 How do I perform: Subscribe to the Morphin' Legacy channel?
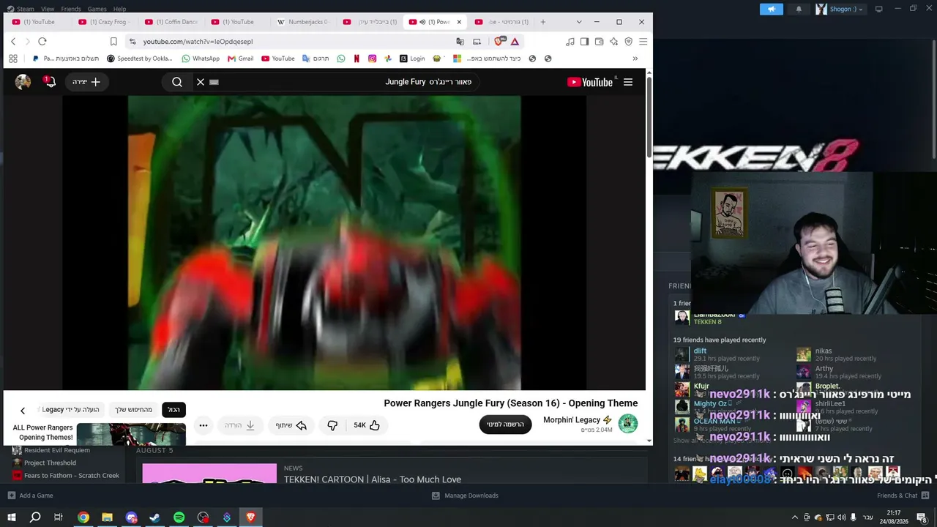point(505,425)
